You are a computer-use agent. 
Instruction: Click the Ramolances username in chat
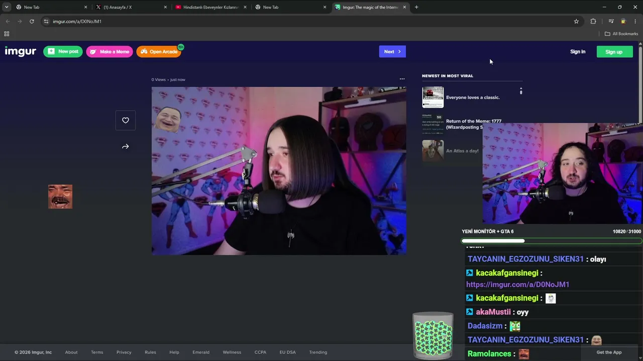point(490,353)
